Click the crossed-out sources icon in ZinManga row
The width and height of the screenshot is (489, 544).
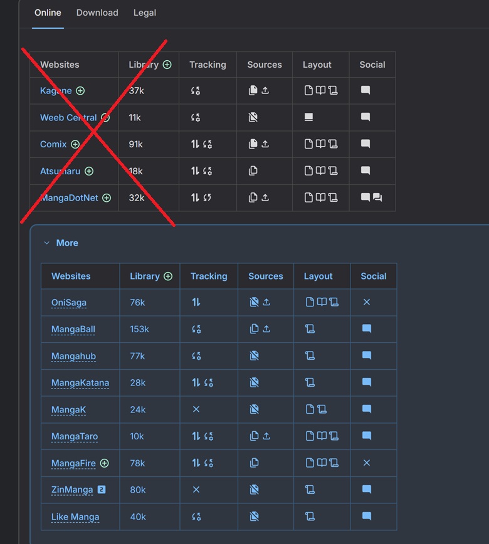[254, 489]
